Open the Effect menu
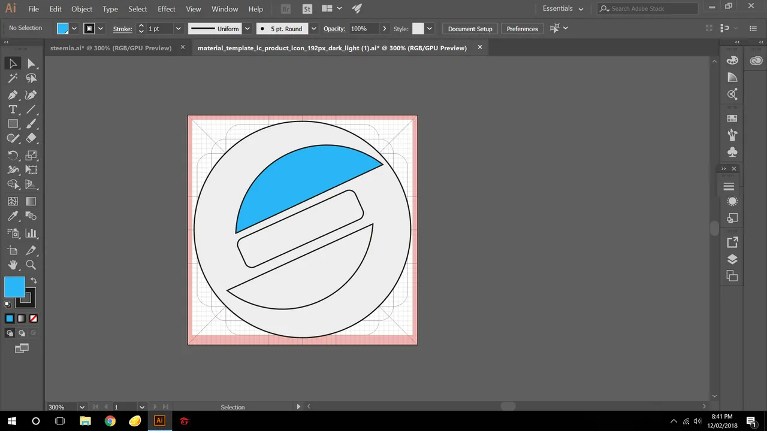Viewport: 767px width, 431px height. (167, 9)
